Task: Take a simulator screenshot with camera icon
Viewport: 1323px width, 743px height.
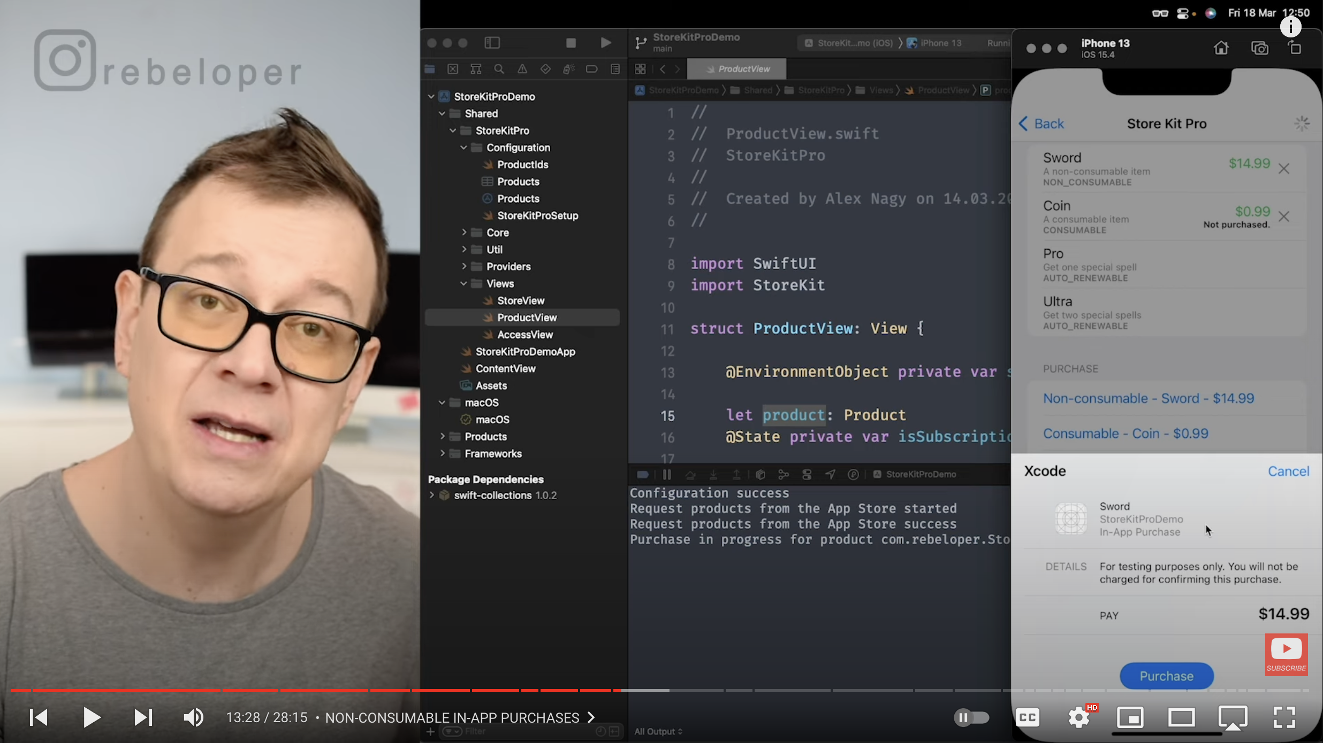Action: pyautogui.click(x=1259, y=48)
